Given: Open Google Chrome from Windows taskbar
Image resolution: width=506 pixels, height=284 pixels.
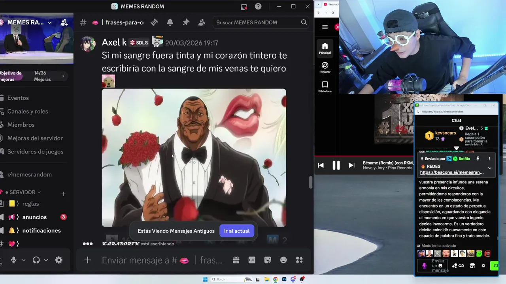Looking at the screenshot, I should [276, 279].
